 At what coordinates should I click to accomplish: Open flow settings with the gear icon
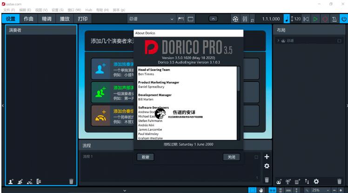coord(267,166)
